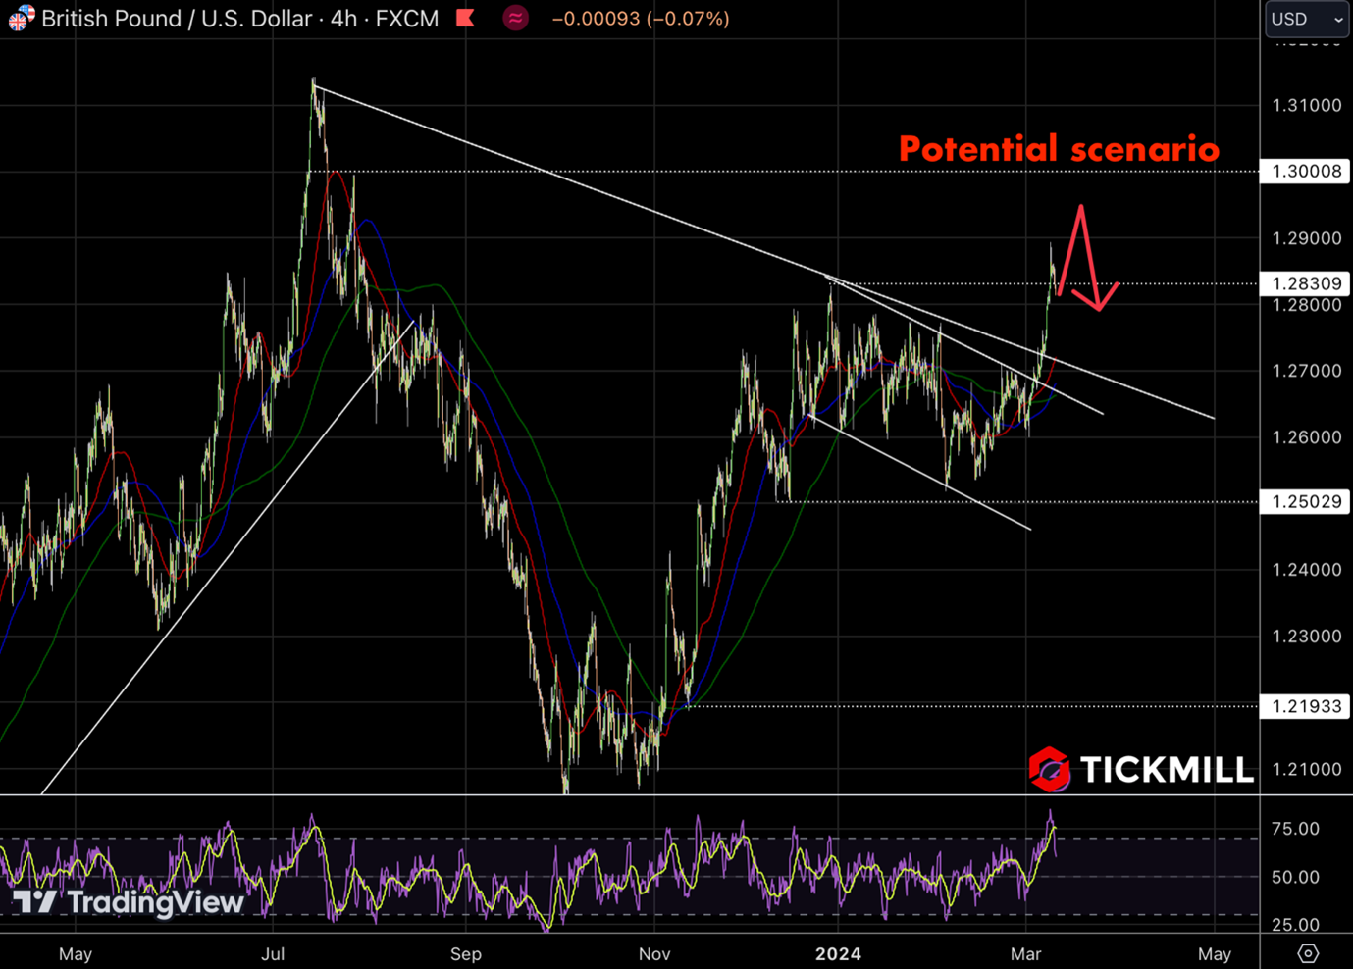Click the RSI 25.00 scale value

pyautogui.click(x=1295, y=925)
